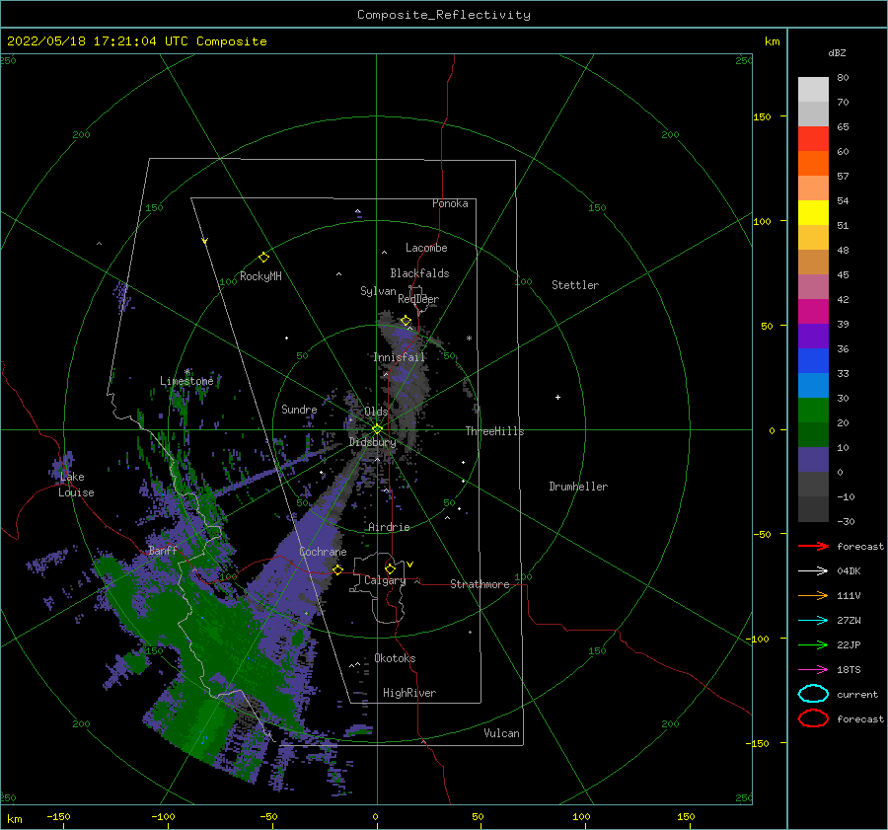Click the Lacombe town label
888x830 pixels.
426,248
